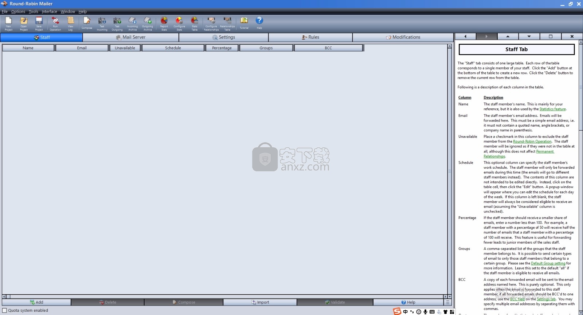Click the Percentage column header
Viewport: 583px width, 315px height.
(x=222, y=48)
